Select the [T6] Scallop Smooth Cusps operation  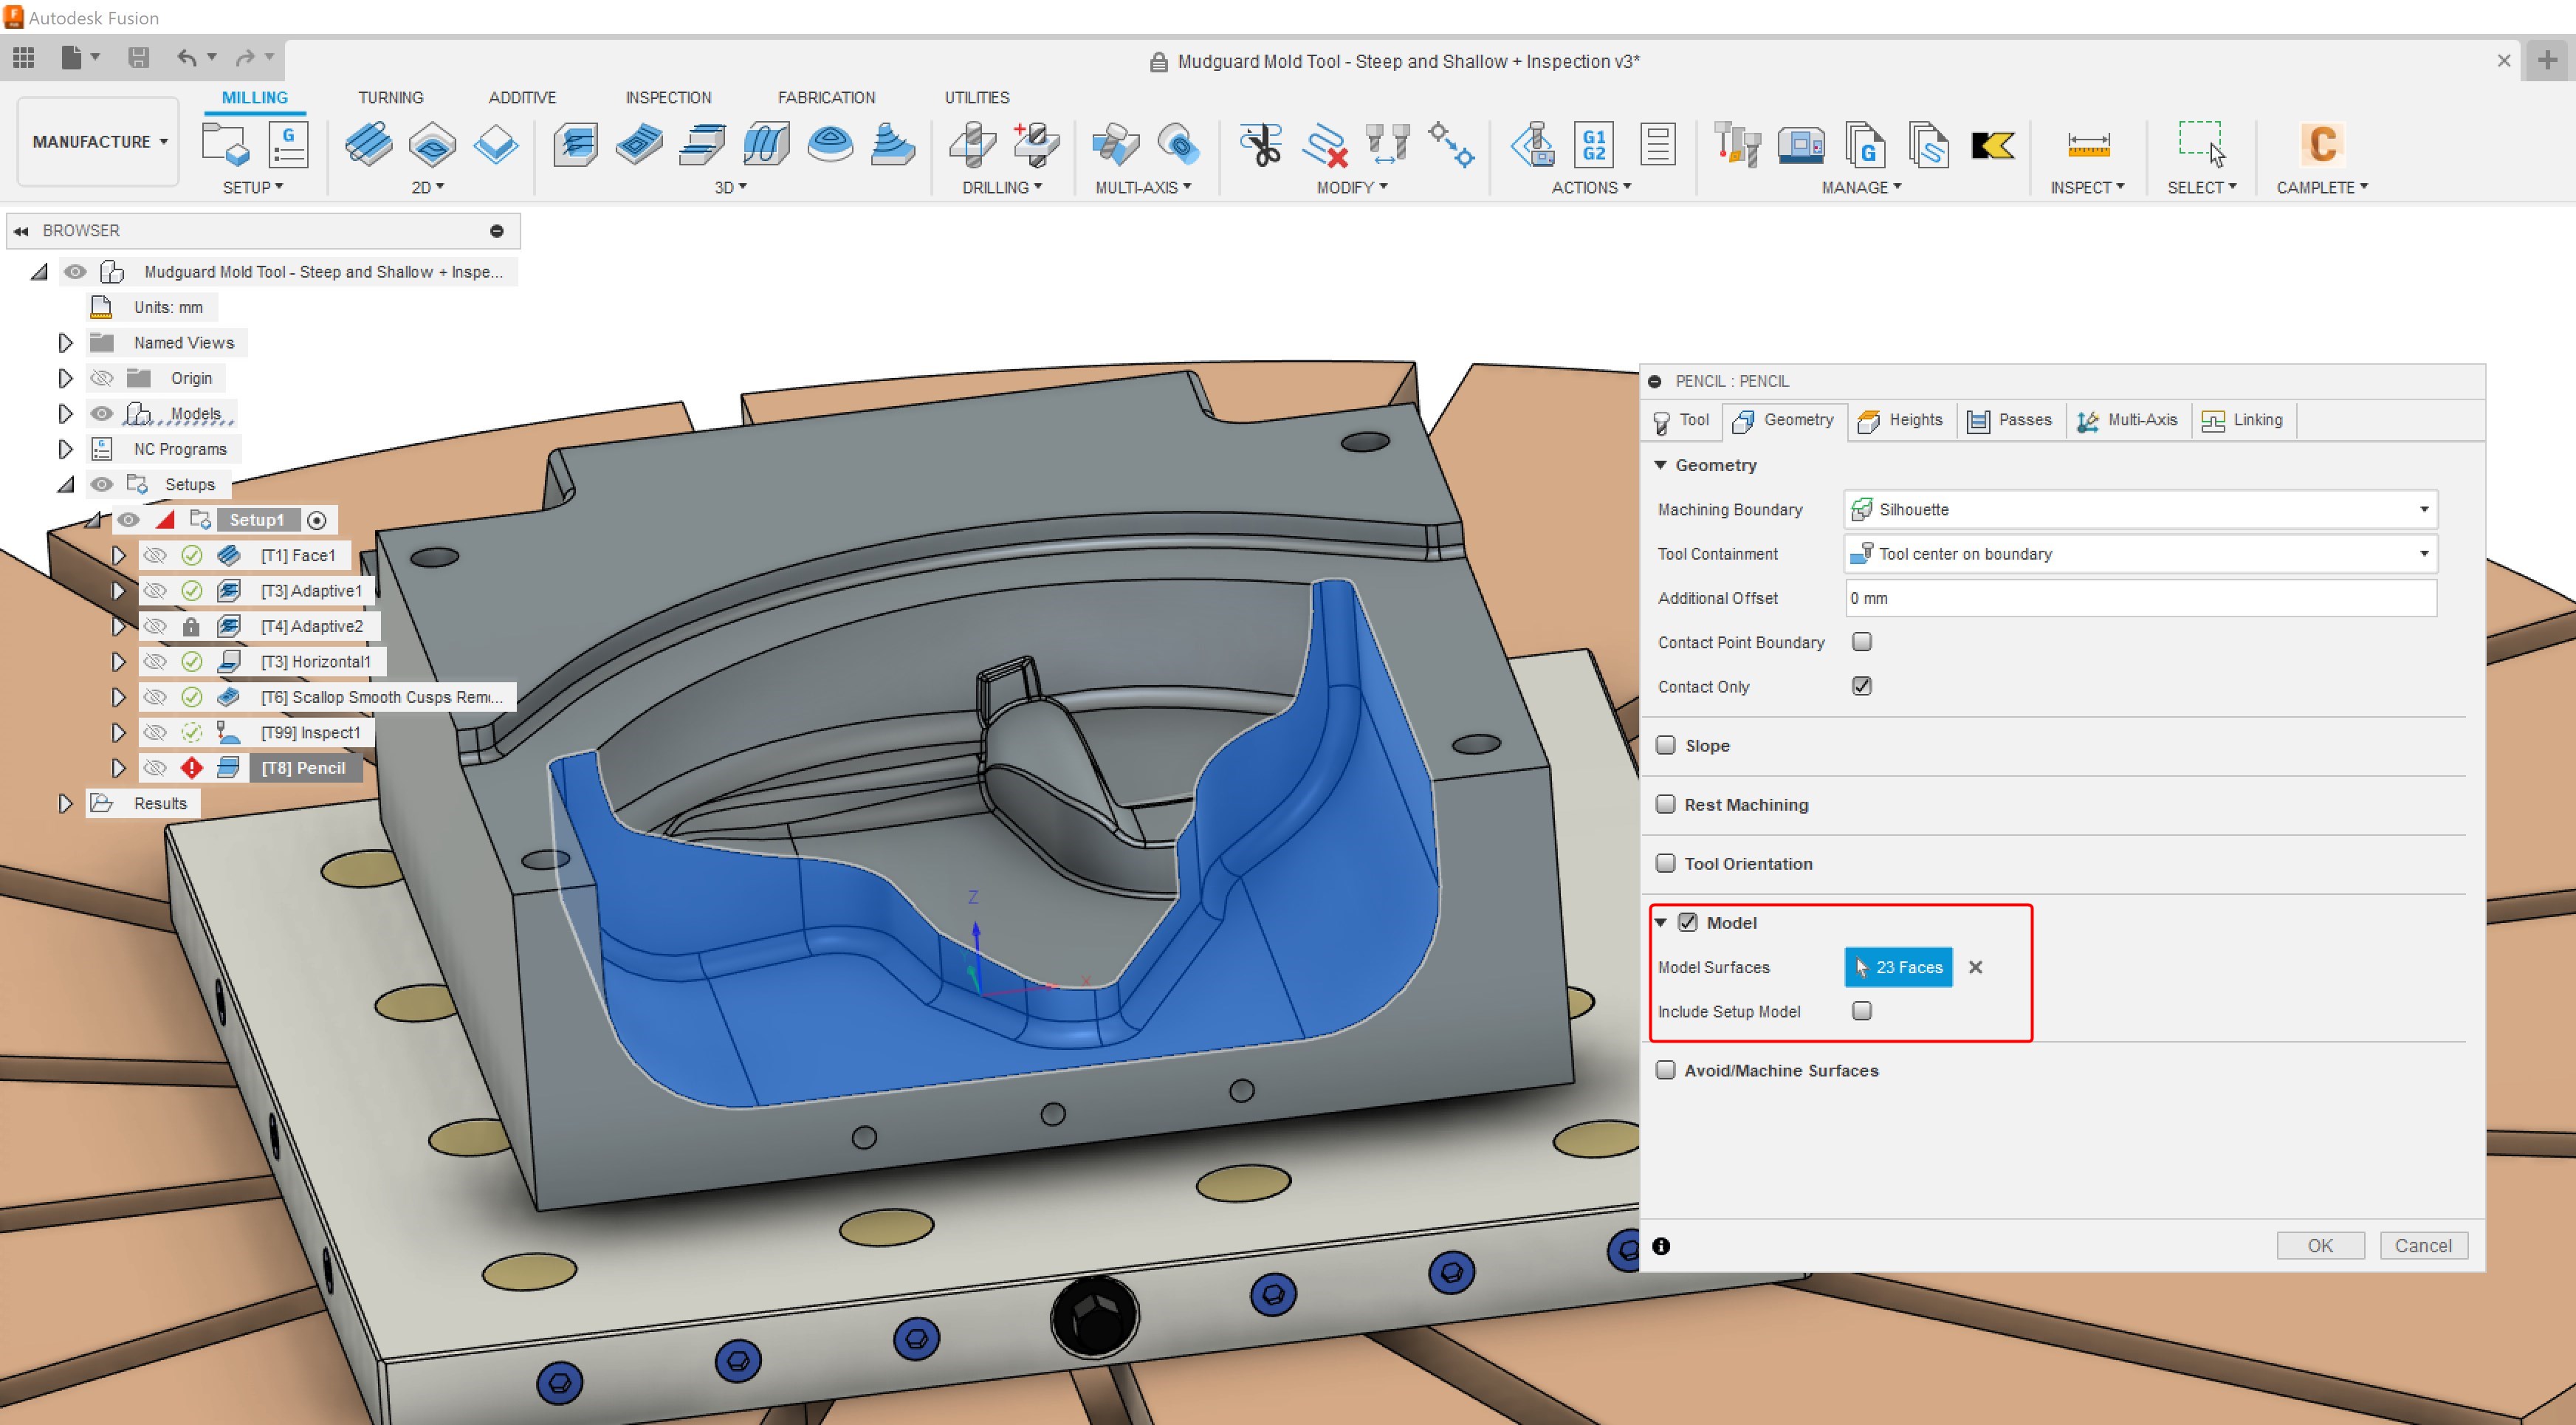coord(381,697)
